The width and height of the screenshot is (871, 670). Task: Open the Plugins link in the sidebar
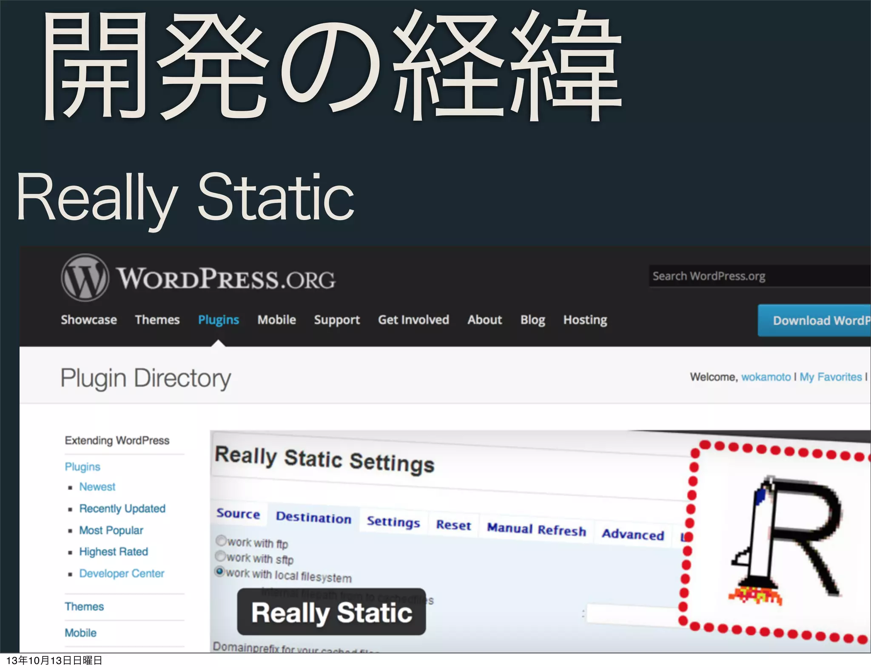tap(83, 467)
